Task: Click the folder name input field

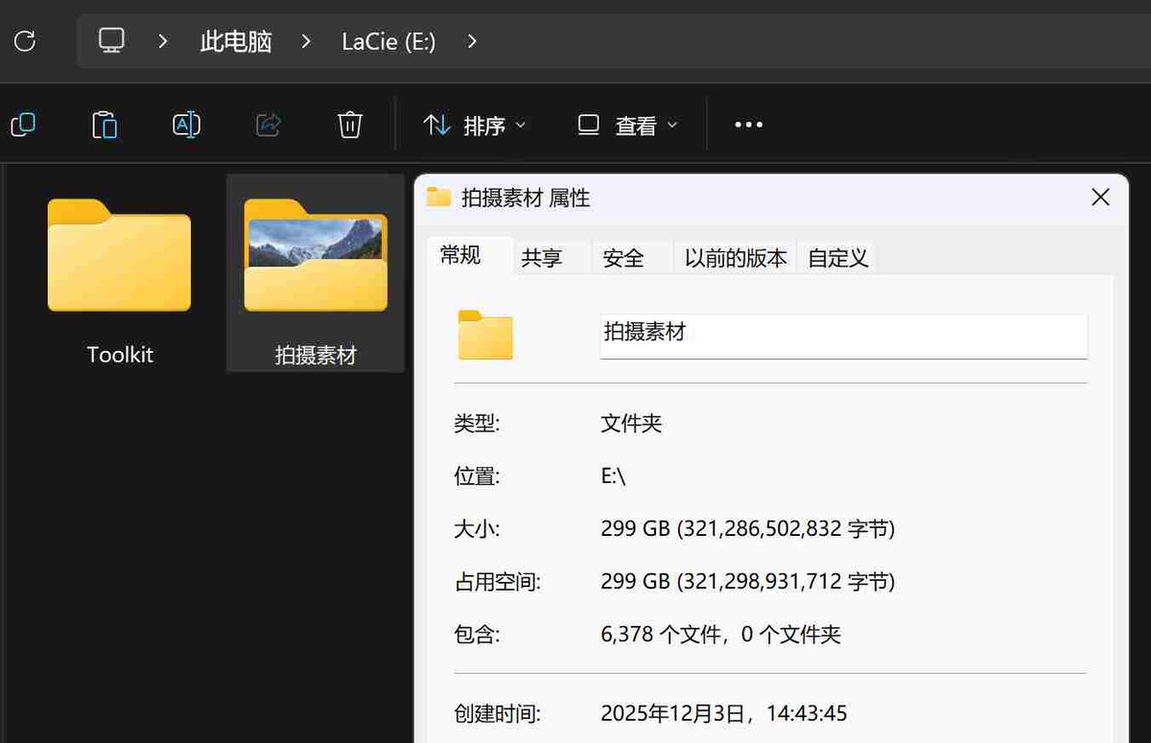Action: 843,336
